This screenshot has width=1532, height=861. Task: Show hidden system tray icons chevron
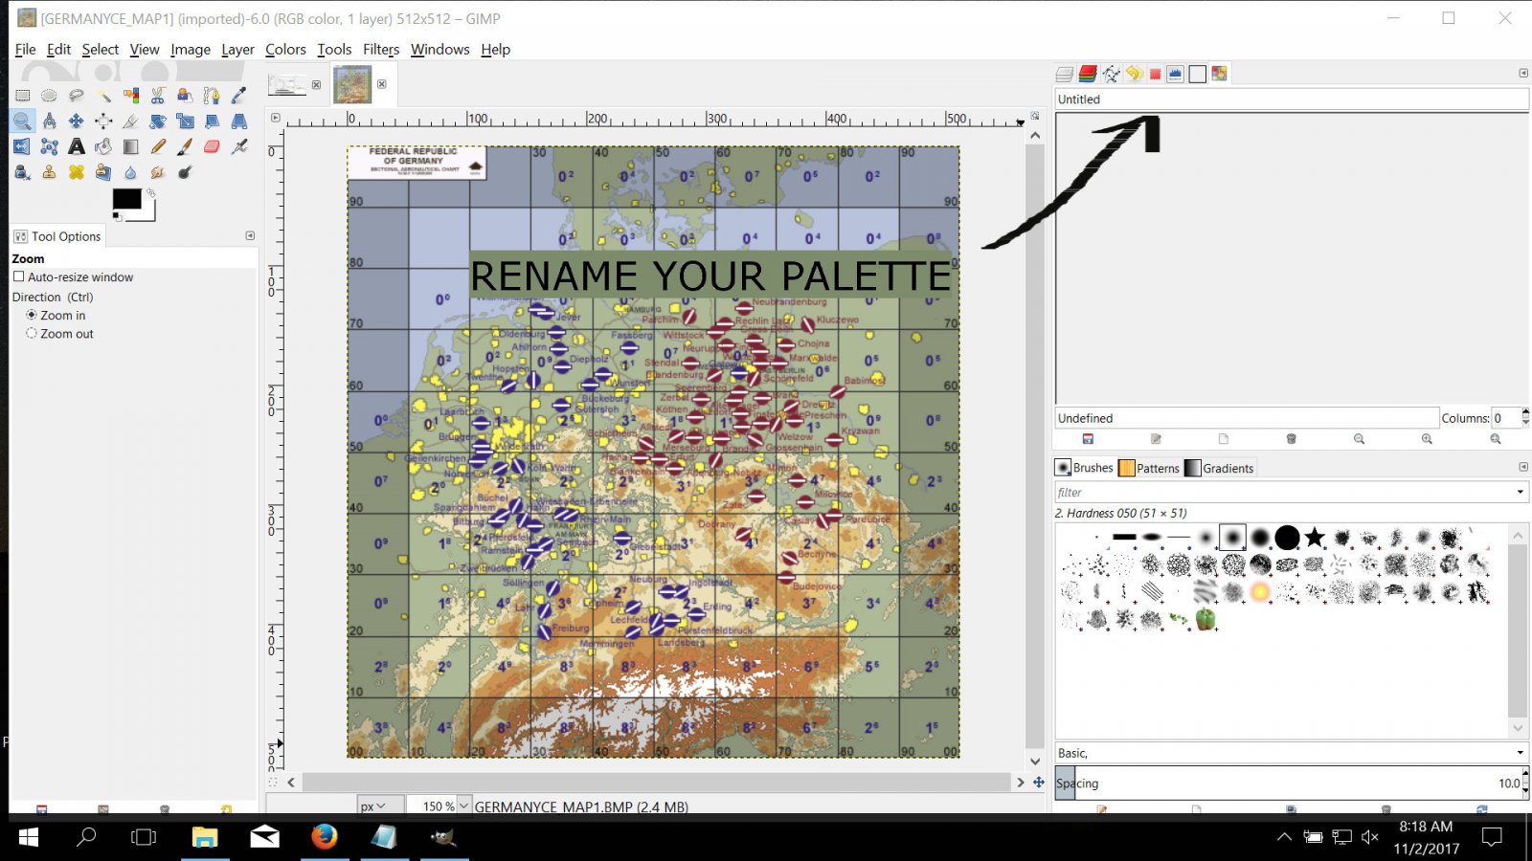tap(1284, 837)
